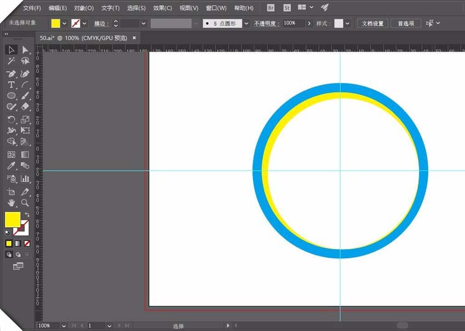The width and height of the screenshot is (465, 331).
Task: Click the 文档设置 button
Action: pyautogui.click(x=372, y=24)
